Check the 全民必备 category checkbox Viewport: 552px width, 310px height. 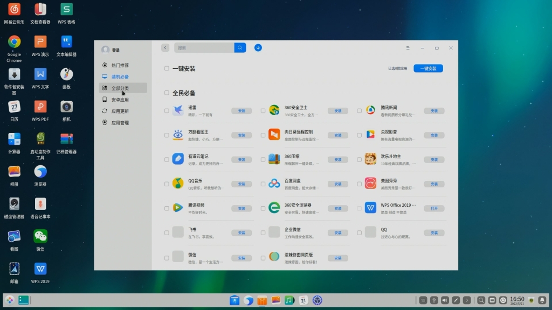167,93
